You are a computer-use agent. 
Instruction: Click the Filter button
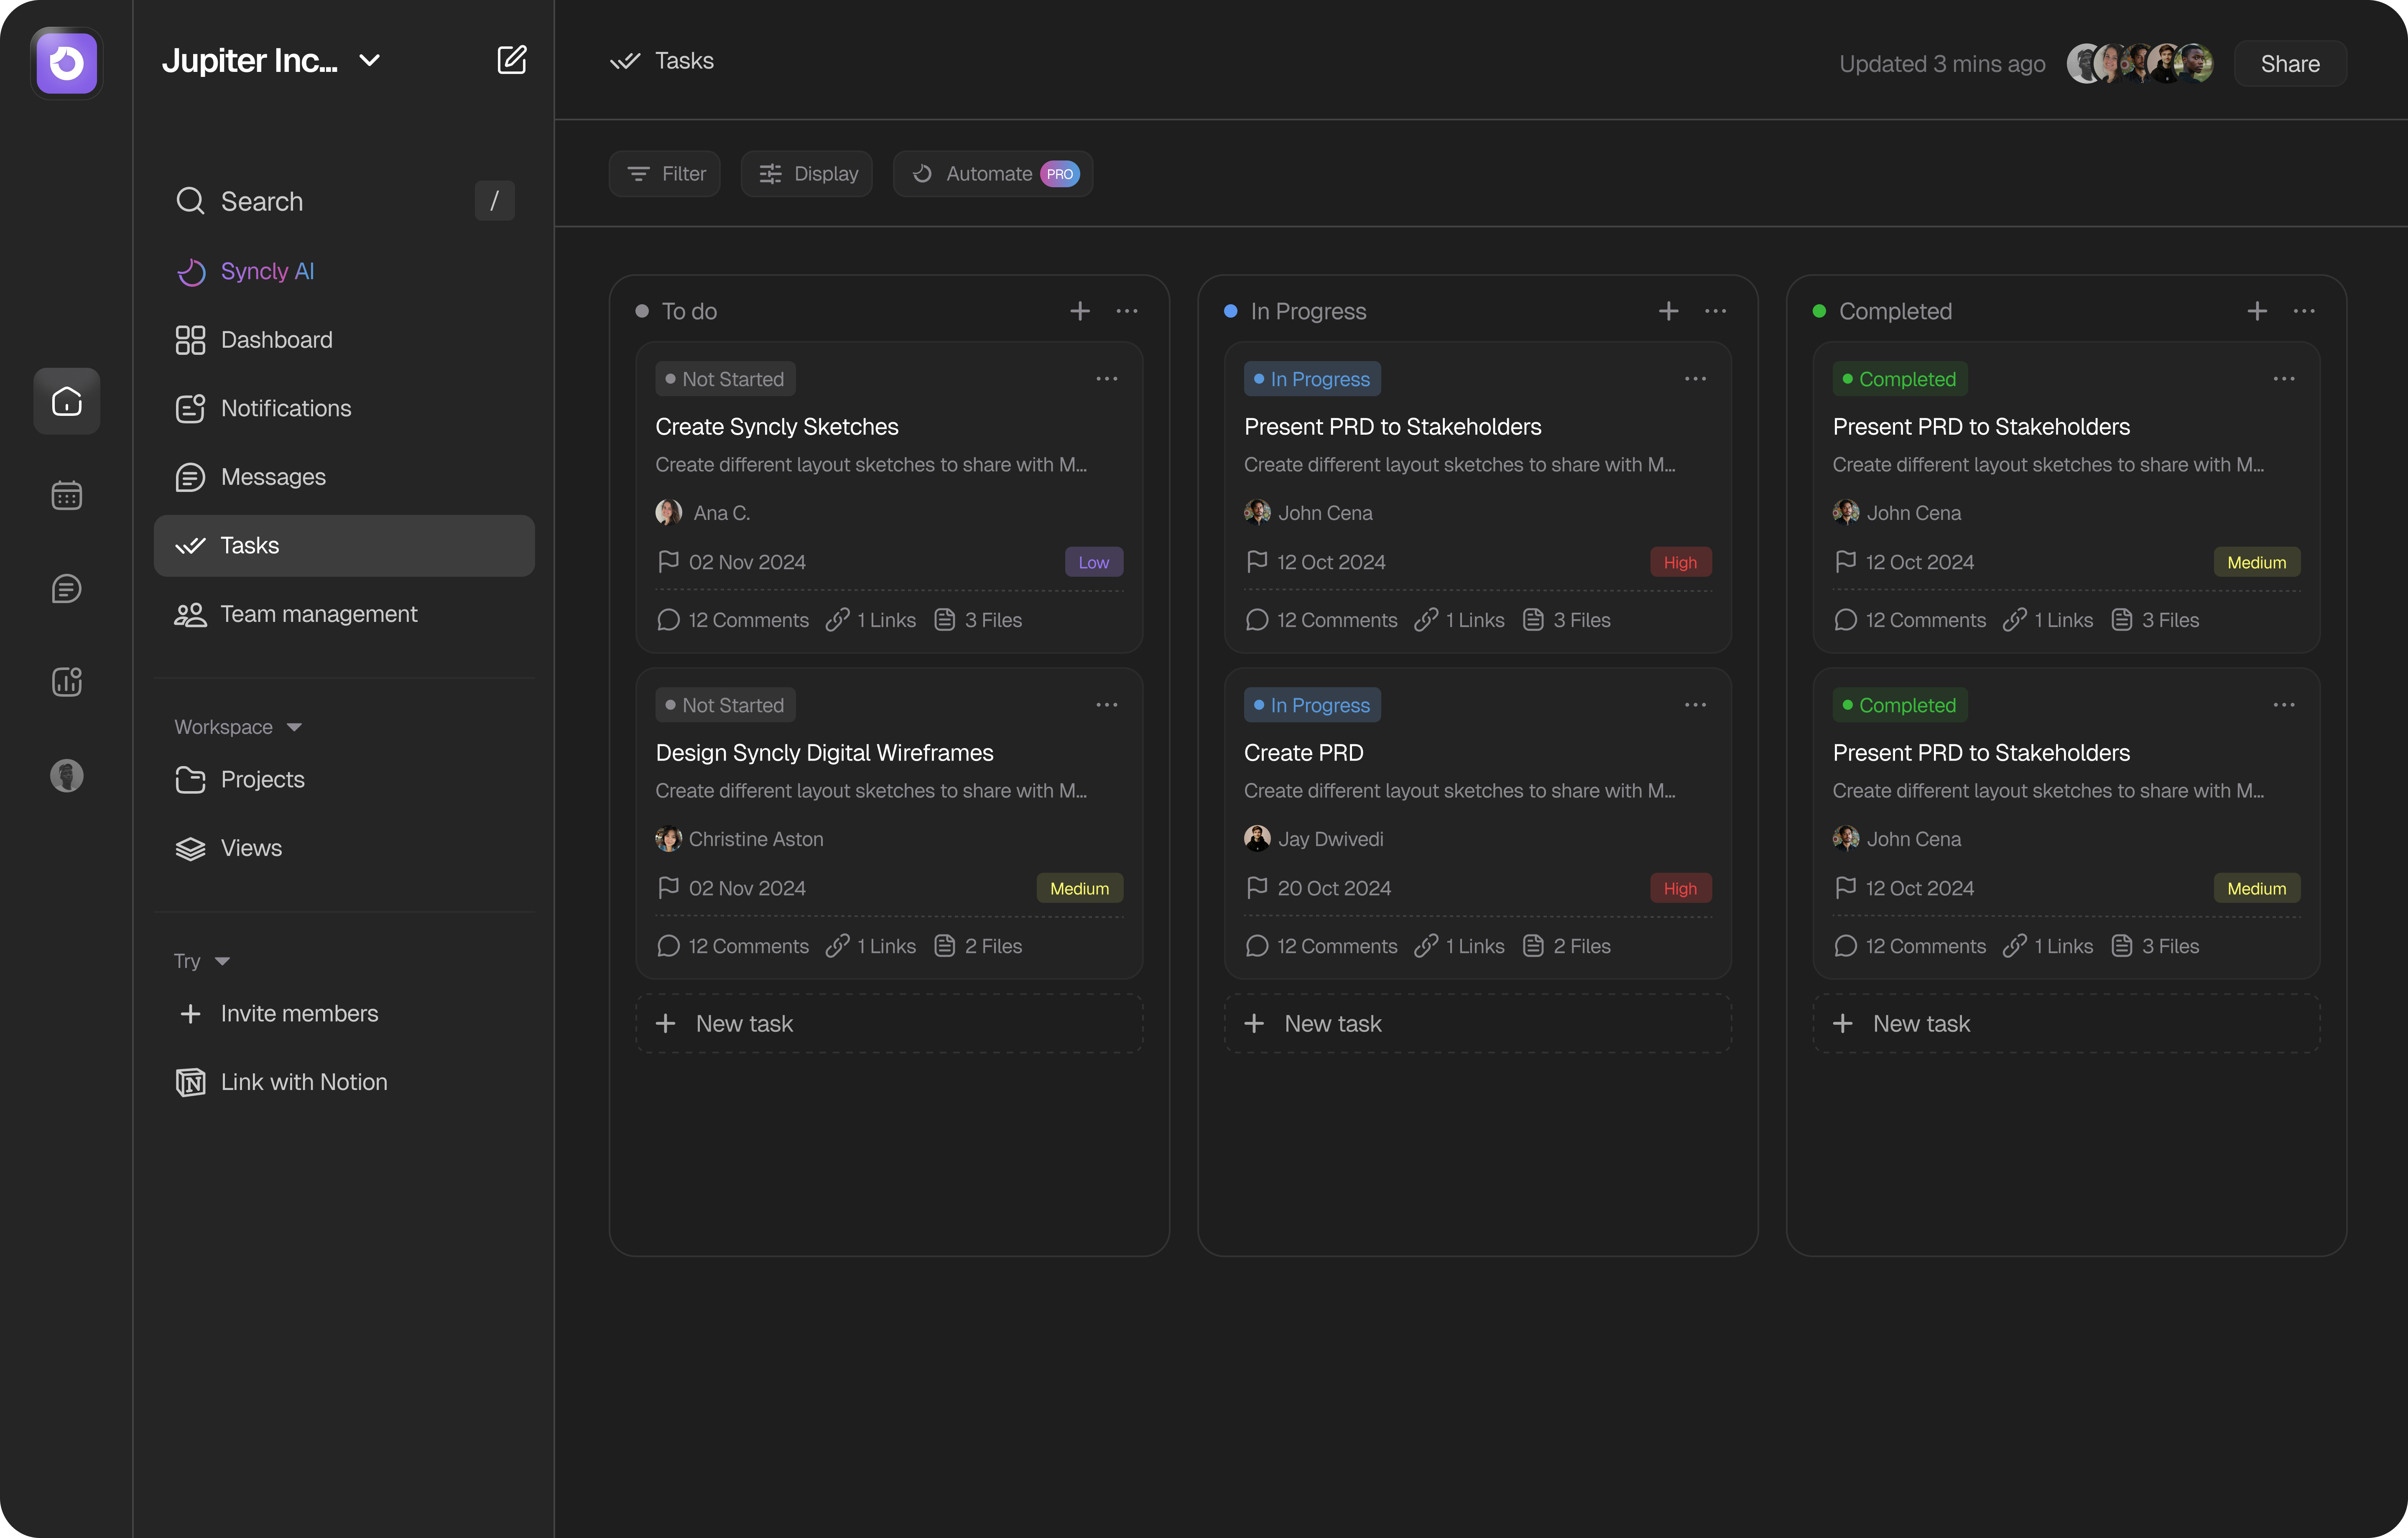pyautogui.click(x=665, y=174)
